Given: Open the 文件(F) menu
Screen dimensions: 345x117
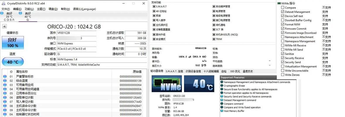Looking at the screenshot, I should point(6,9).
